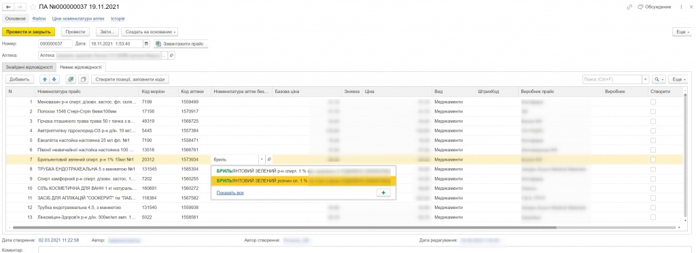Open the Обсуждение discussion panel
696x253 pixels.
coord(655,7)
